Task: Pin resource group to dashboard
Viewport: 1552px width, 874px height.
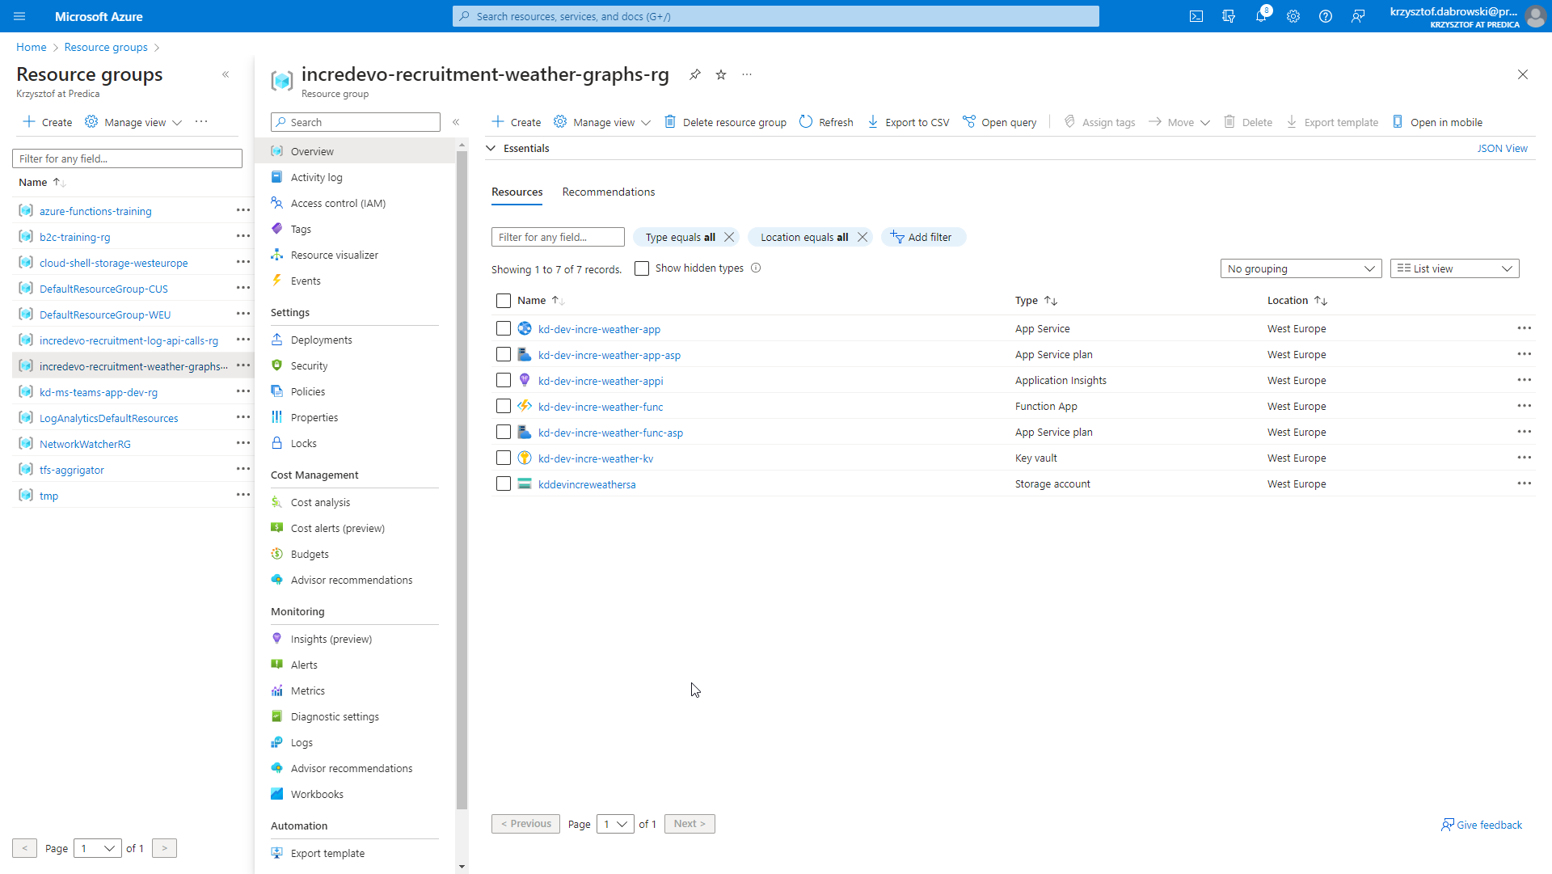Action: pos(694,74)
